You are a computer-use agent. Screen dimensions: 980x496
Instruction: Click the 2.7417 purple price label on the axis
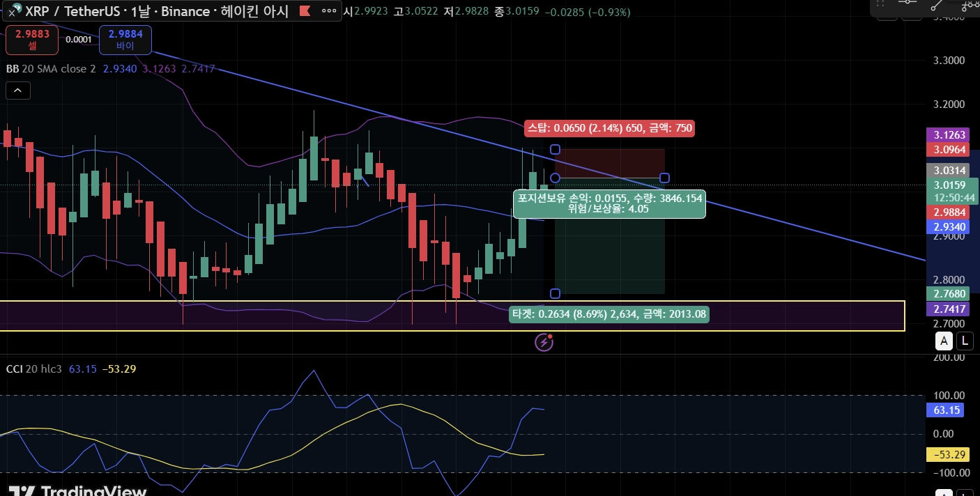click(x=949, y=309)
